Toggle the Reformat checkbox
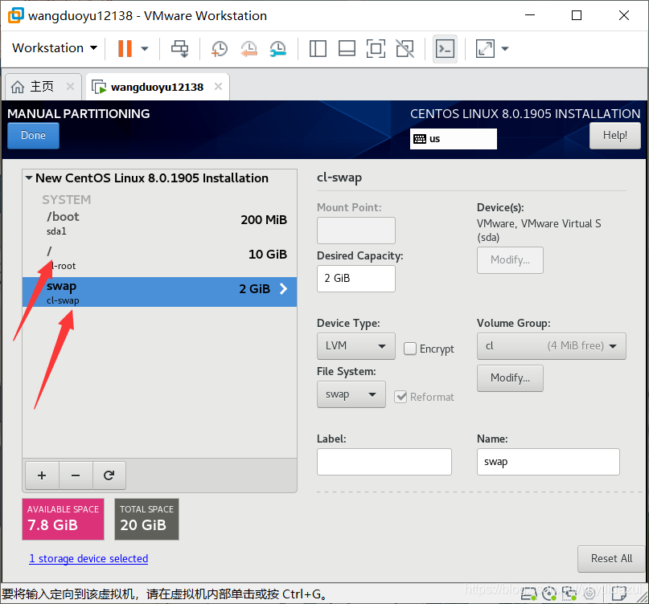The image size is (649, 604). tap(400, 397)
